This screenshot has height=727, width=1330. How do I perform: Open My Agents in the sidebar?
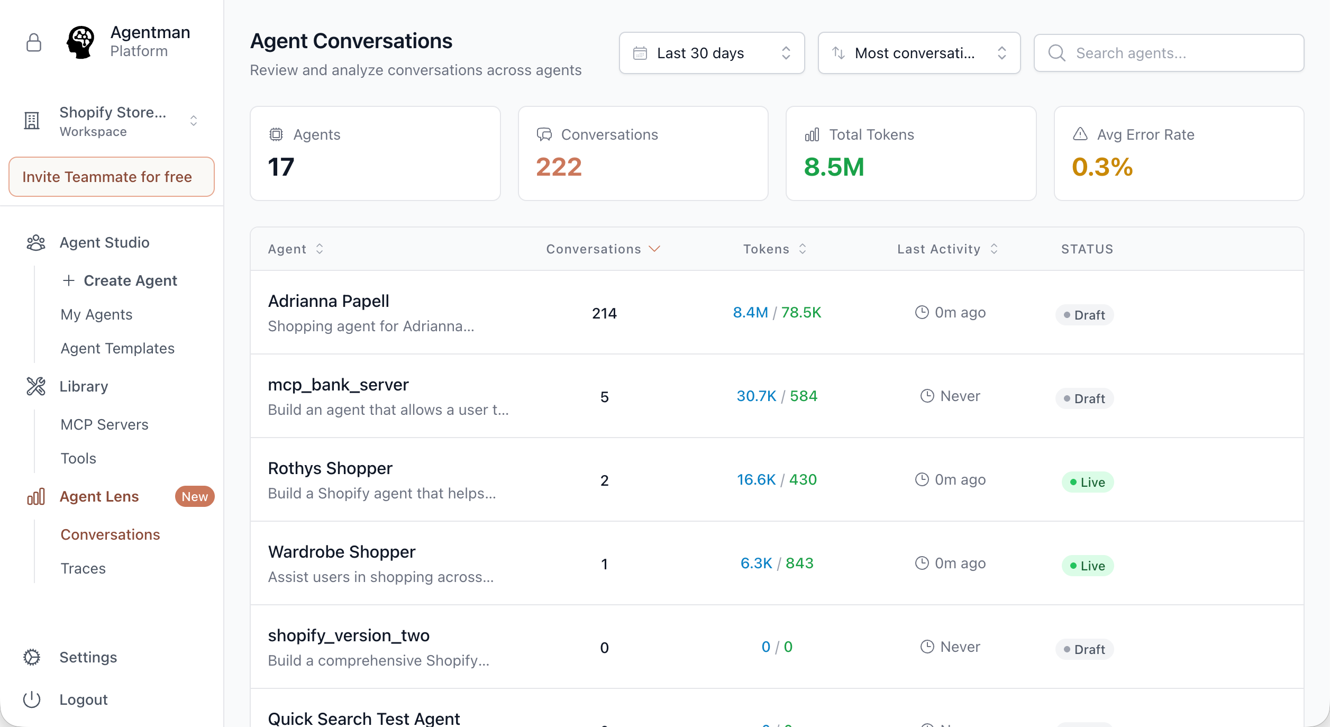96,314
